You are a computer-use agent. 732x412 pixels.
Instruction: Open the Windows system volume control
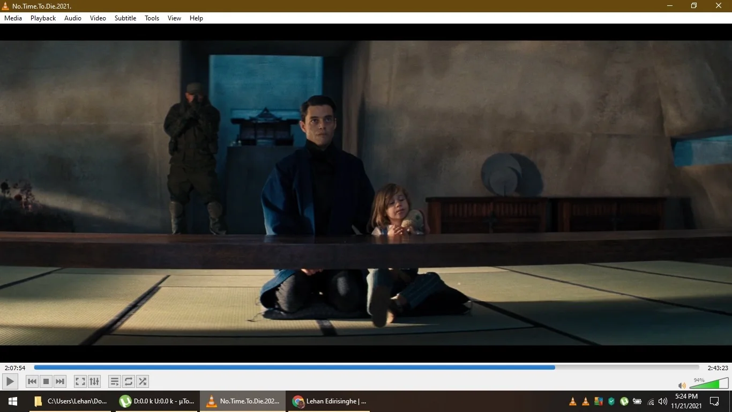click(663, 401)
